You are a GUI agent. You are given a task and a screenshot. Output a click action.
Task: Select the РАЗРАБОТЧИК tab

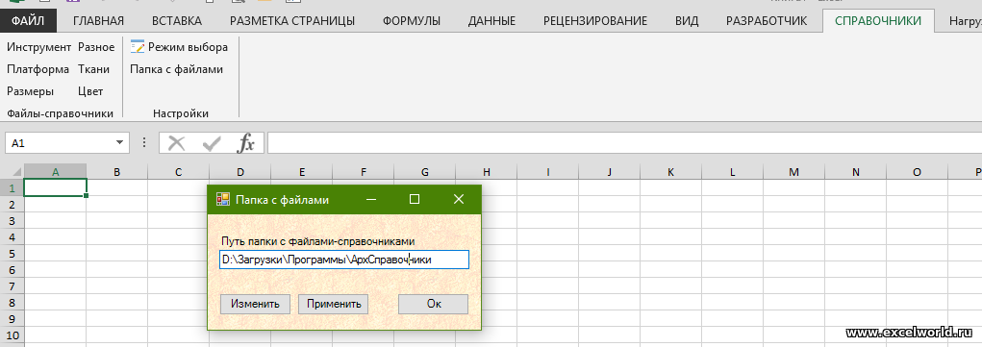[767, 21]
